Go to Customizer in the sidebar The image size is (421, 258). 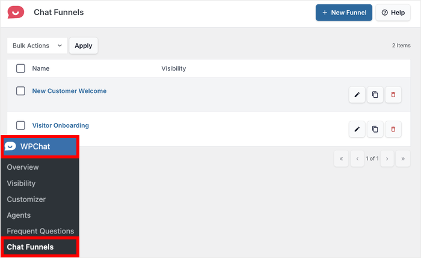tap(26, 199)
